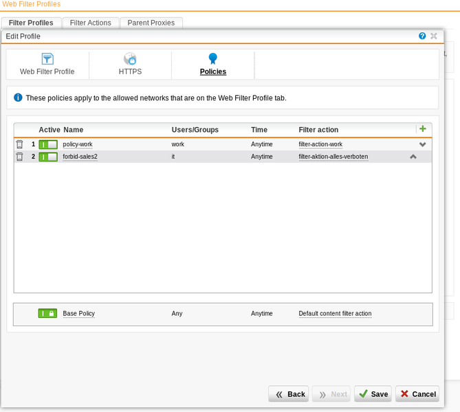Go Back to previous step

pos(289,394)
